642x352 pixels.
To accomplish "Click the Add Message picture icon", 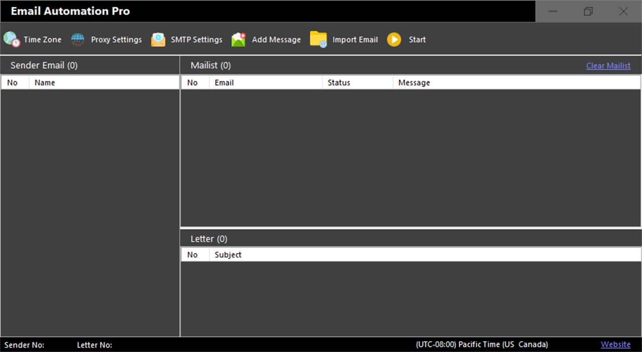I will 238,39.
